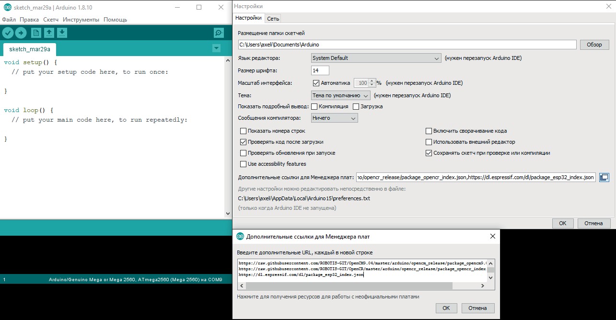Open the tab options triangle menu

pos(216,48)
